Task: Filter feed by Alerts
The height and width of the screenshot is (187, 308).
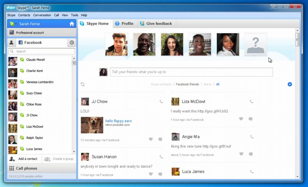Action: click(208, 84)
